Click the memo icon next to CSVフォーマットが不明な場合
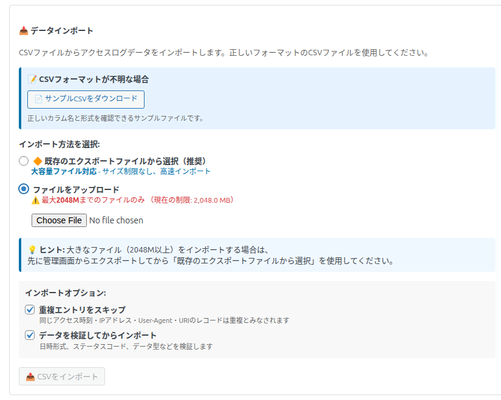This screenshot has width=501, height=400. [x=32, y=80]
